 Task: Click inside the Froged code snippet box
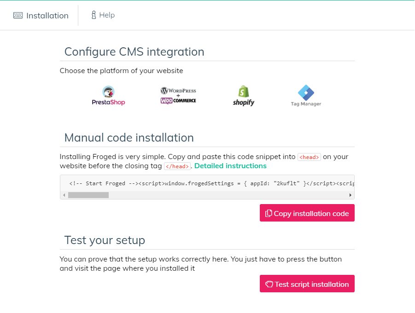[207, 183]
